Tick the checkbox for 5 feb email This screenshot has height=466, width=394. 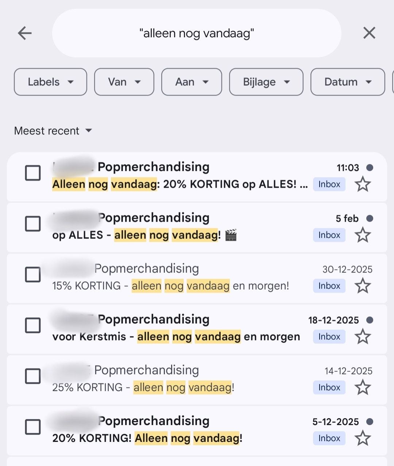tap(33, 224)
